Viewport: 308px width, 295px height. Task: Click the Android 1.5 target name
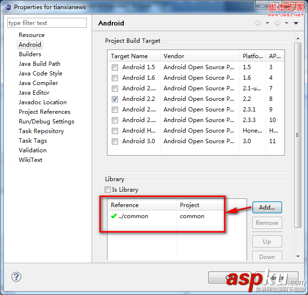click(139, 67)
